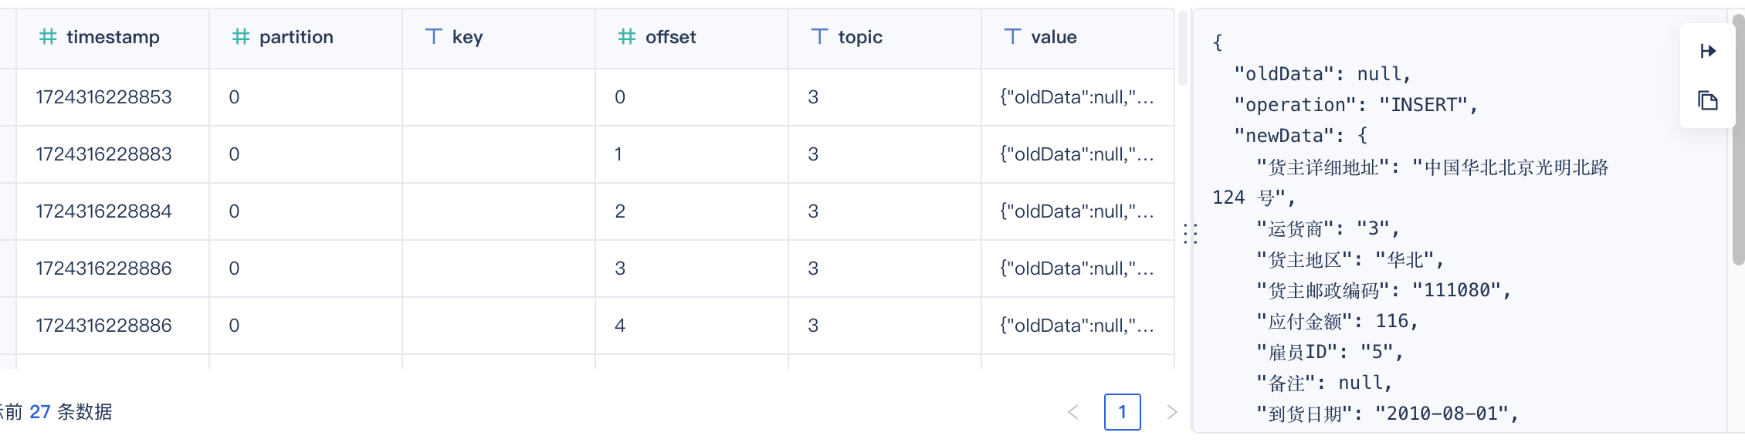
Task: Click the key column text-type icon
Action: pyautogui.click(x=434, y=36)
